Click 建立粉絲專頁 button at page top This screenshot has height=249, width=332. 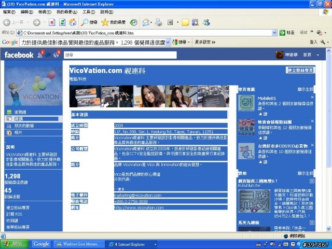click(x=300, y=71)
